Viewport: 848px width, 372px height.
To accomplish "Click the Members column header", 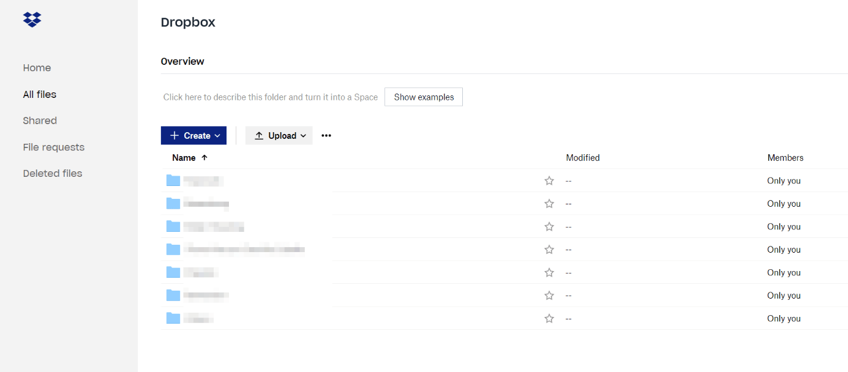I will coord(785,158).
